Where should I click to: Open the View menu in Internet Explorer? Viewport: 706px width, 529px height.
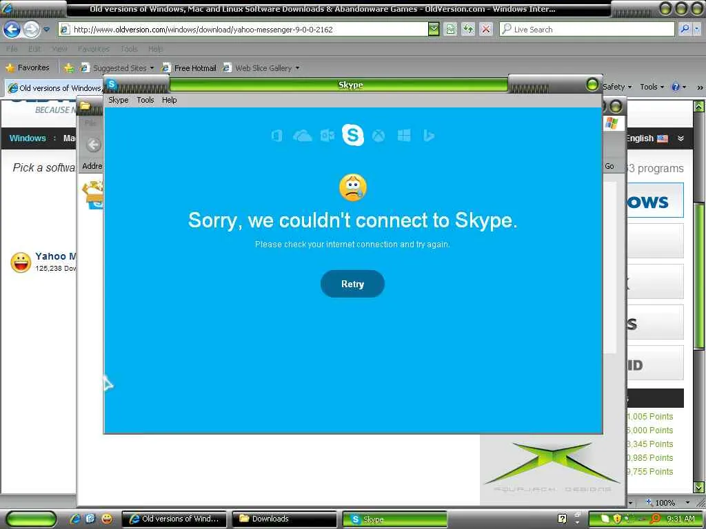click(59, 49)
